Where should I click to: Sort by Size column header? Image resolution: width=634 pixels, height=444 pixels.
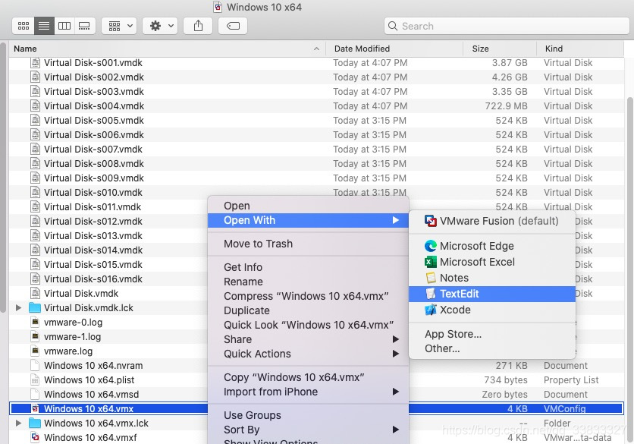pos(500,49)
